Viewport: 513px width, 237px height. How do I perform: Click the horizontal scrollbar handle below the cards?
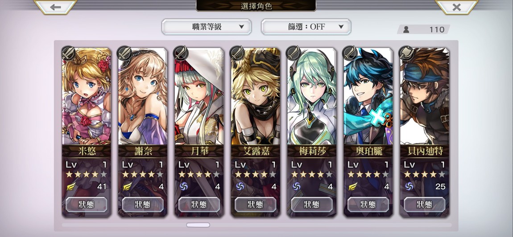pyautogui.click(x=198, y=225)
